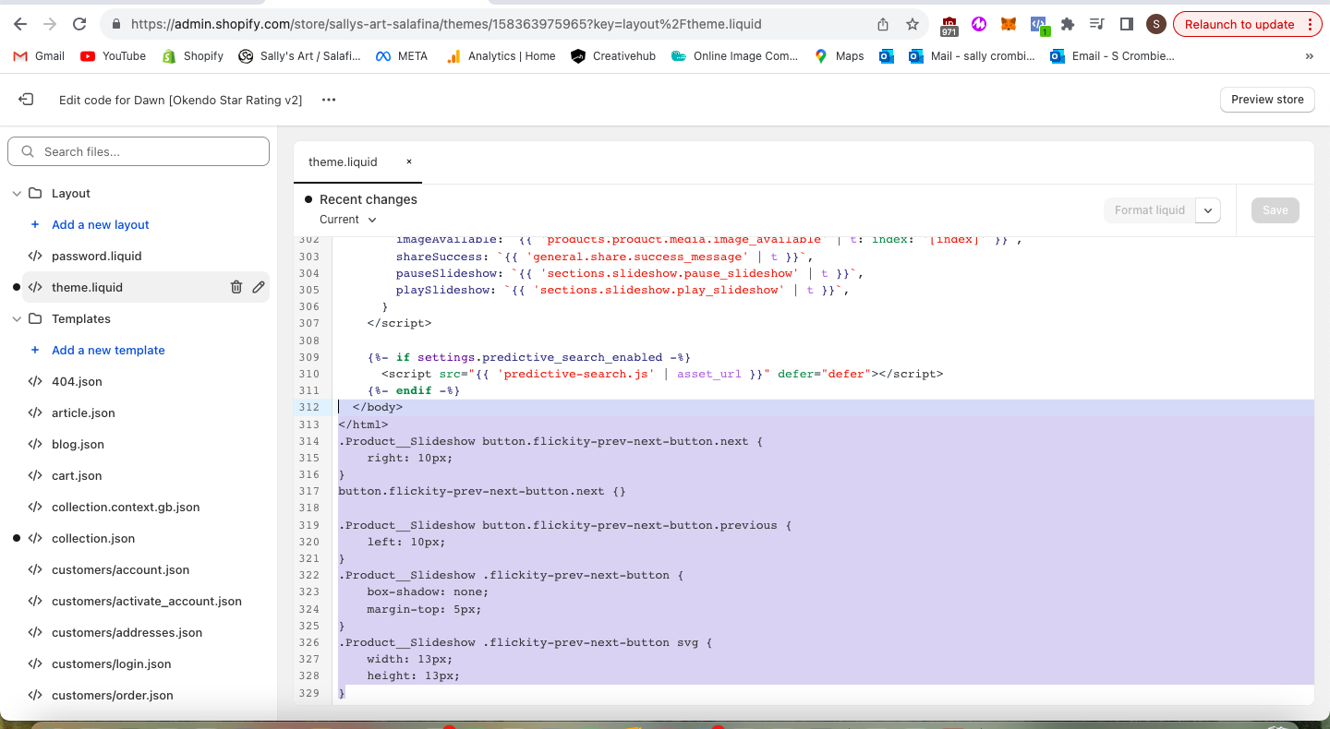This screenshot has height=729, width=1330.
Task: Click the exit editor icon
Action: [x=26, y=100]
